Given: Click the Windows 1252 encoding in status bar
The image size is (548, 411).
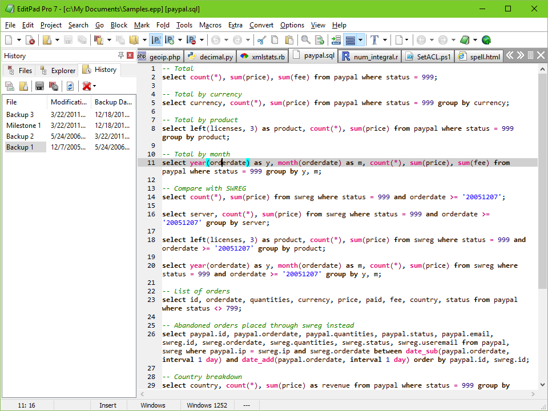Looking at the screenshot, I should pyautogui.click(x=207, y=405).
